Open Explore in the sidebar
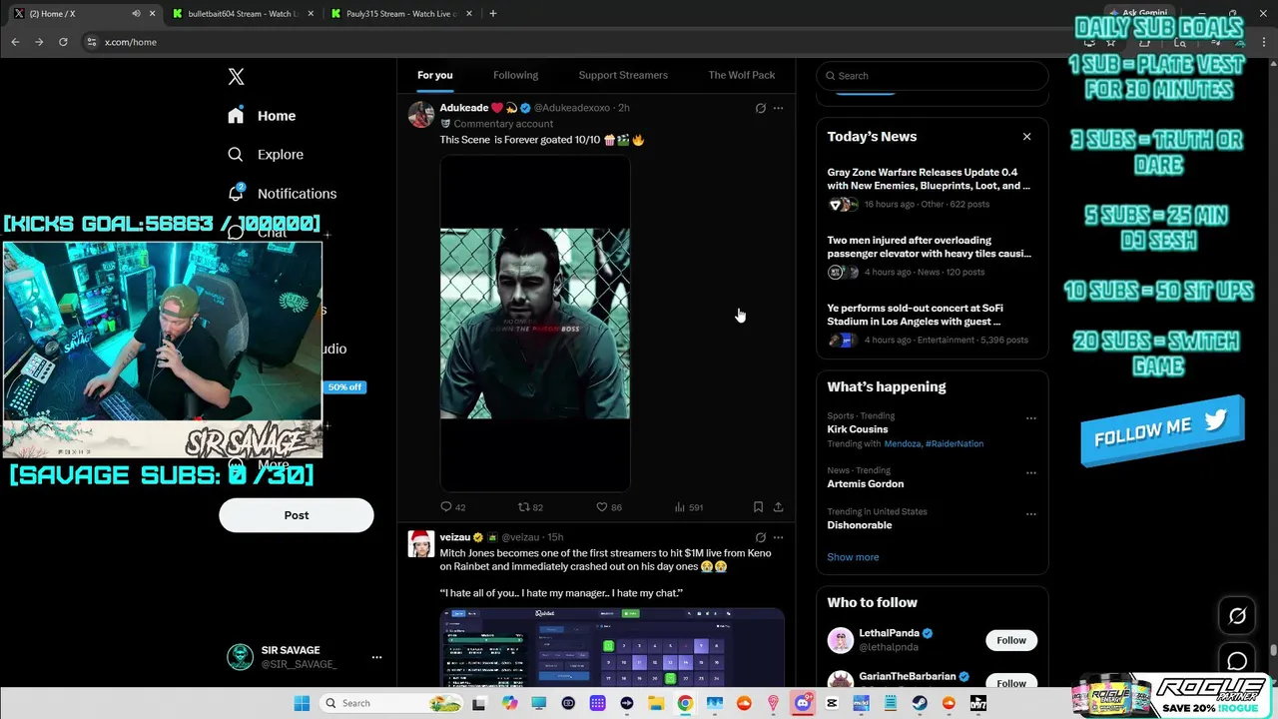Image resolution: width=1278 pixels, height=719 pixels. tap(266, 155)
